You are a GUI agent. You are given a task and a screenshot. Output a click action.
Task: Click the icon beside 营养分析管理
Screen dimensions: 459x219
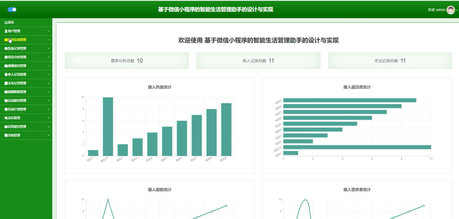click(x=6, y=57)
